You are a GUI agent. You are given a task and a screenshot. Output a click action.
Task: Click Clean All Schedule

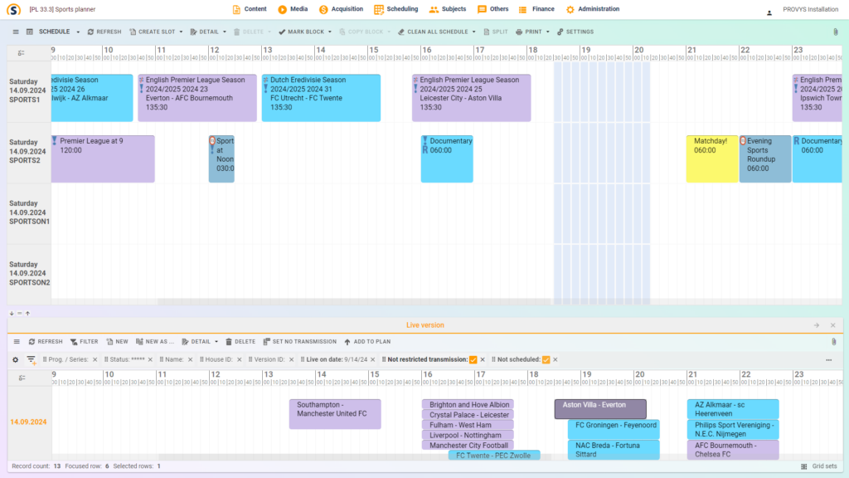click(x=433, y=32)
